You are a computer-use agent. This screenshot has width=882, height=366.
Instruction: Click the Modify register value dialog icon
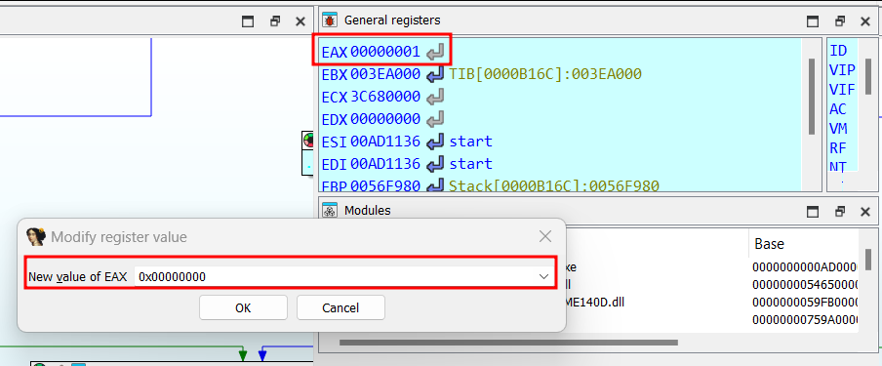coord(36,236)
